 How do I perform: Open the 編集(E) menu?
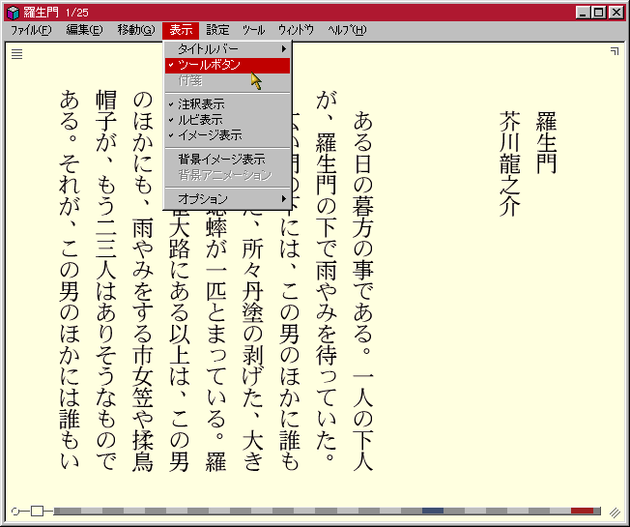(84, 30)
